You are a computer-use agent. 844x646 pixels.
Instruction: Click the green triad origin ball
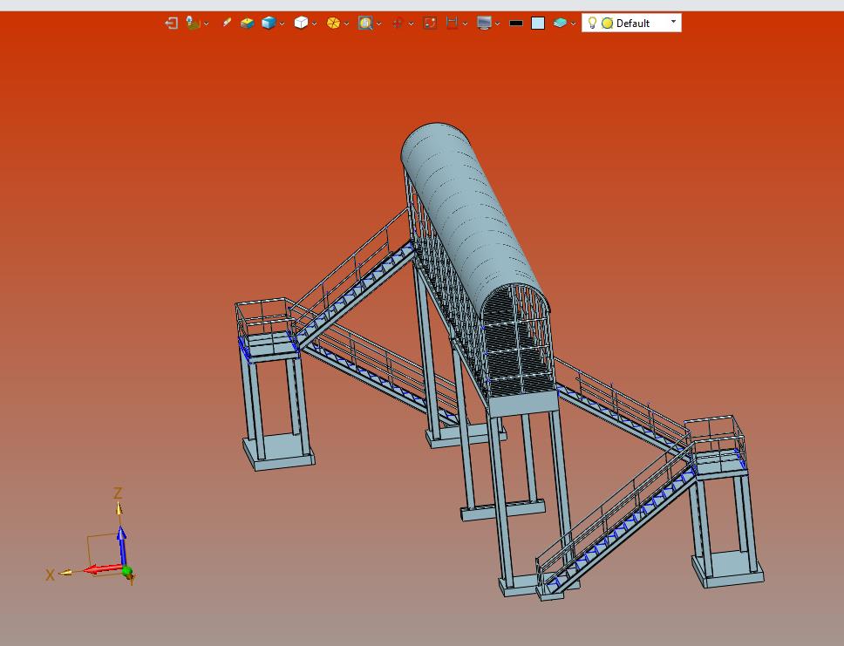[127, 571]
